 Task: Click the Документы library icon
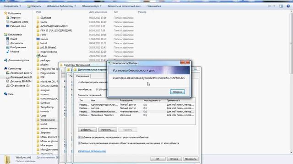point(8,43)
